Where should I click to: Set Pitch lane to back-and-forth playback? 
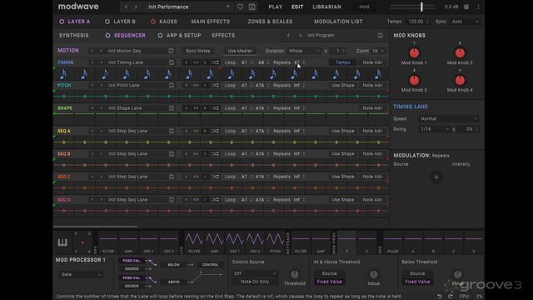(196, 85)
